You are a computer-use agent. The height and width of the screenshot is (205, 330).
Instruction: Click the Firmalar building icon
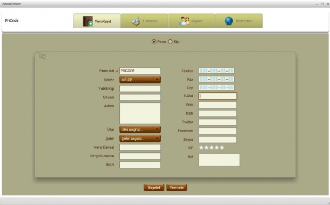tap(136, 21)
